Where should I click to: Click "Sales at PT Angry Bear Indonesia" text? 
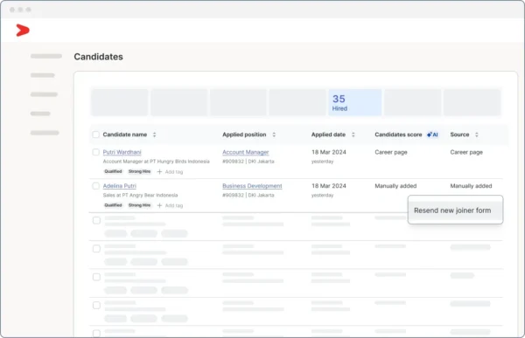click(x=140, y=196)
